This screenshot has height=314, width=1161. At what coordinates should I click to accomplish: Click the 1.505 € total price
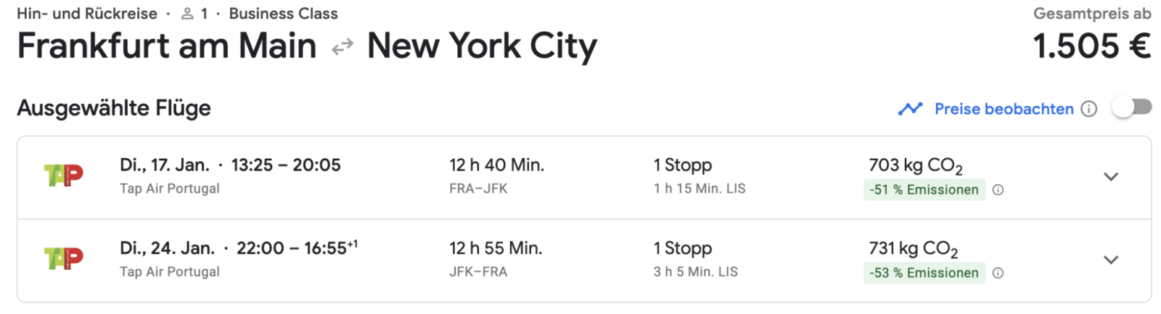[1091, 46]
